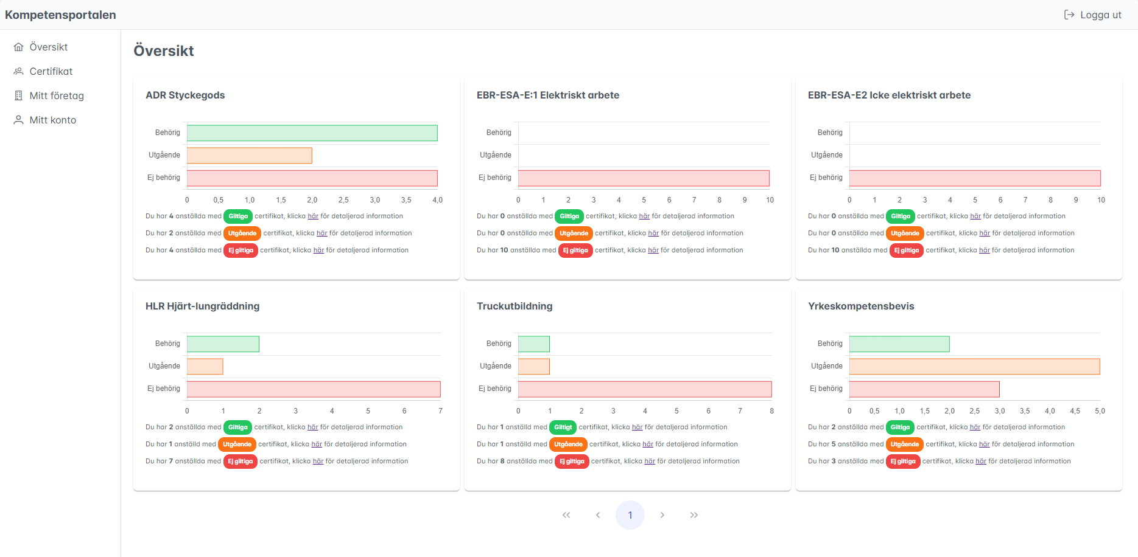Go to previous page chevron
The width and height of the screenshot is (1138, 557).
click(x=598, y=515)
